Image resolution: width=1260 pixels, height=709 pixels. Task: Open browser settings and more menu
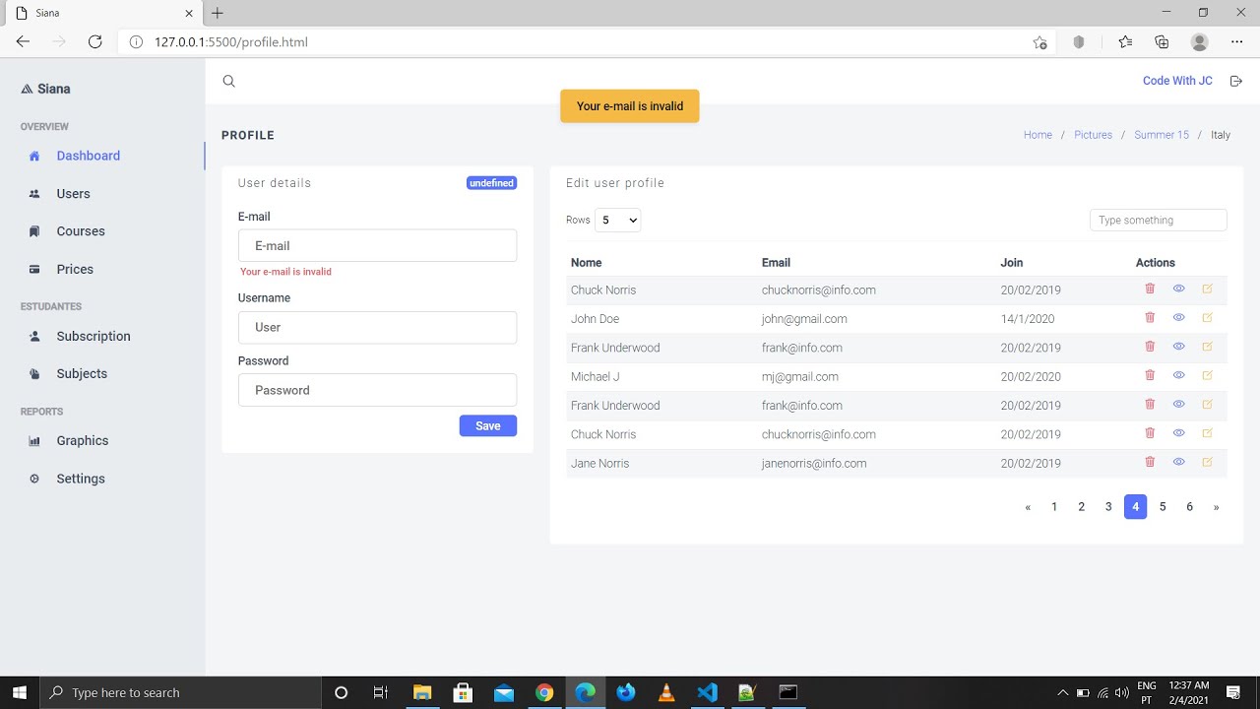point(1237,41)
